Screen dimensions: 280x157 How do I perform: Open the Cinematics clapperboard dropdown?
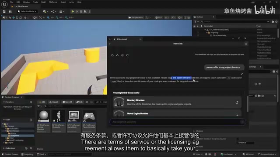coord(62,11)
